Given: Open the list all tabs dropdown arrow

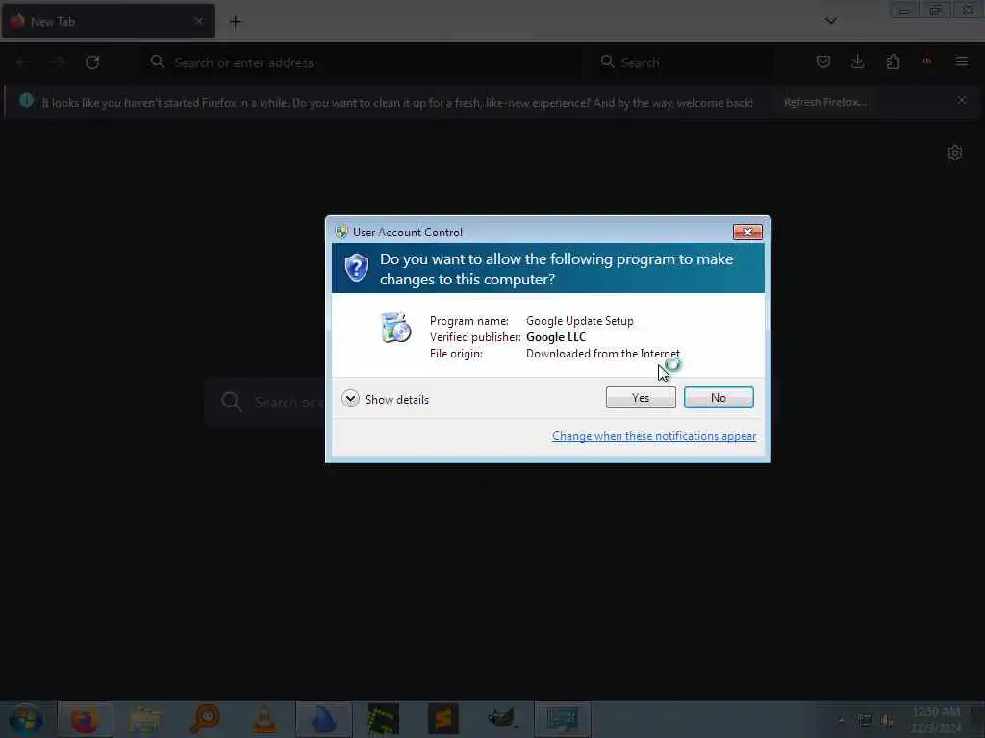Looking at the screenshot, I should point(830,21).
